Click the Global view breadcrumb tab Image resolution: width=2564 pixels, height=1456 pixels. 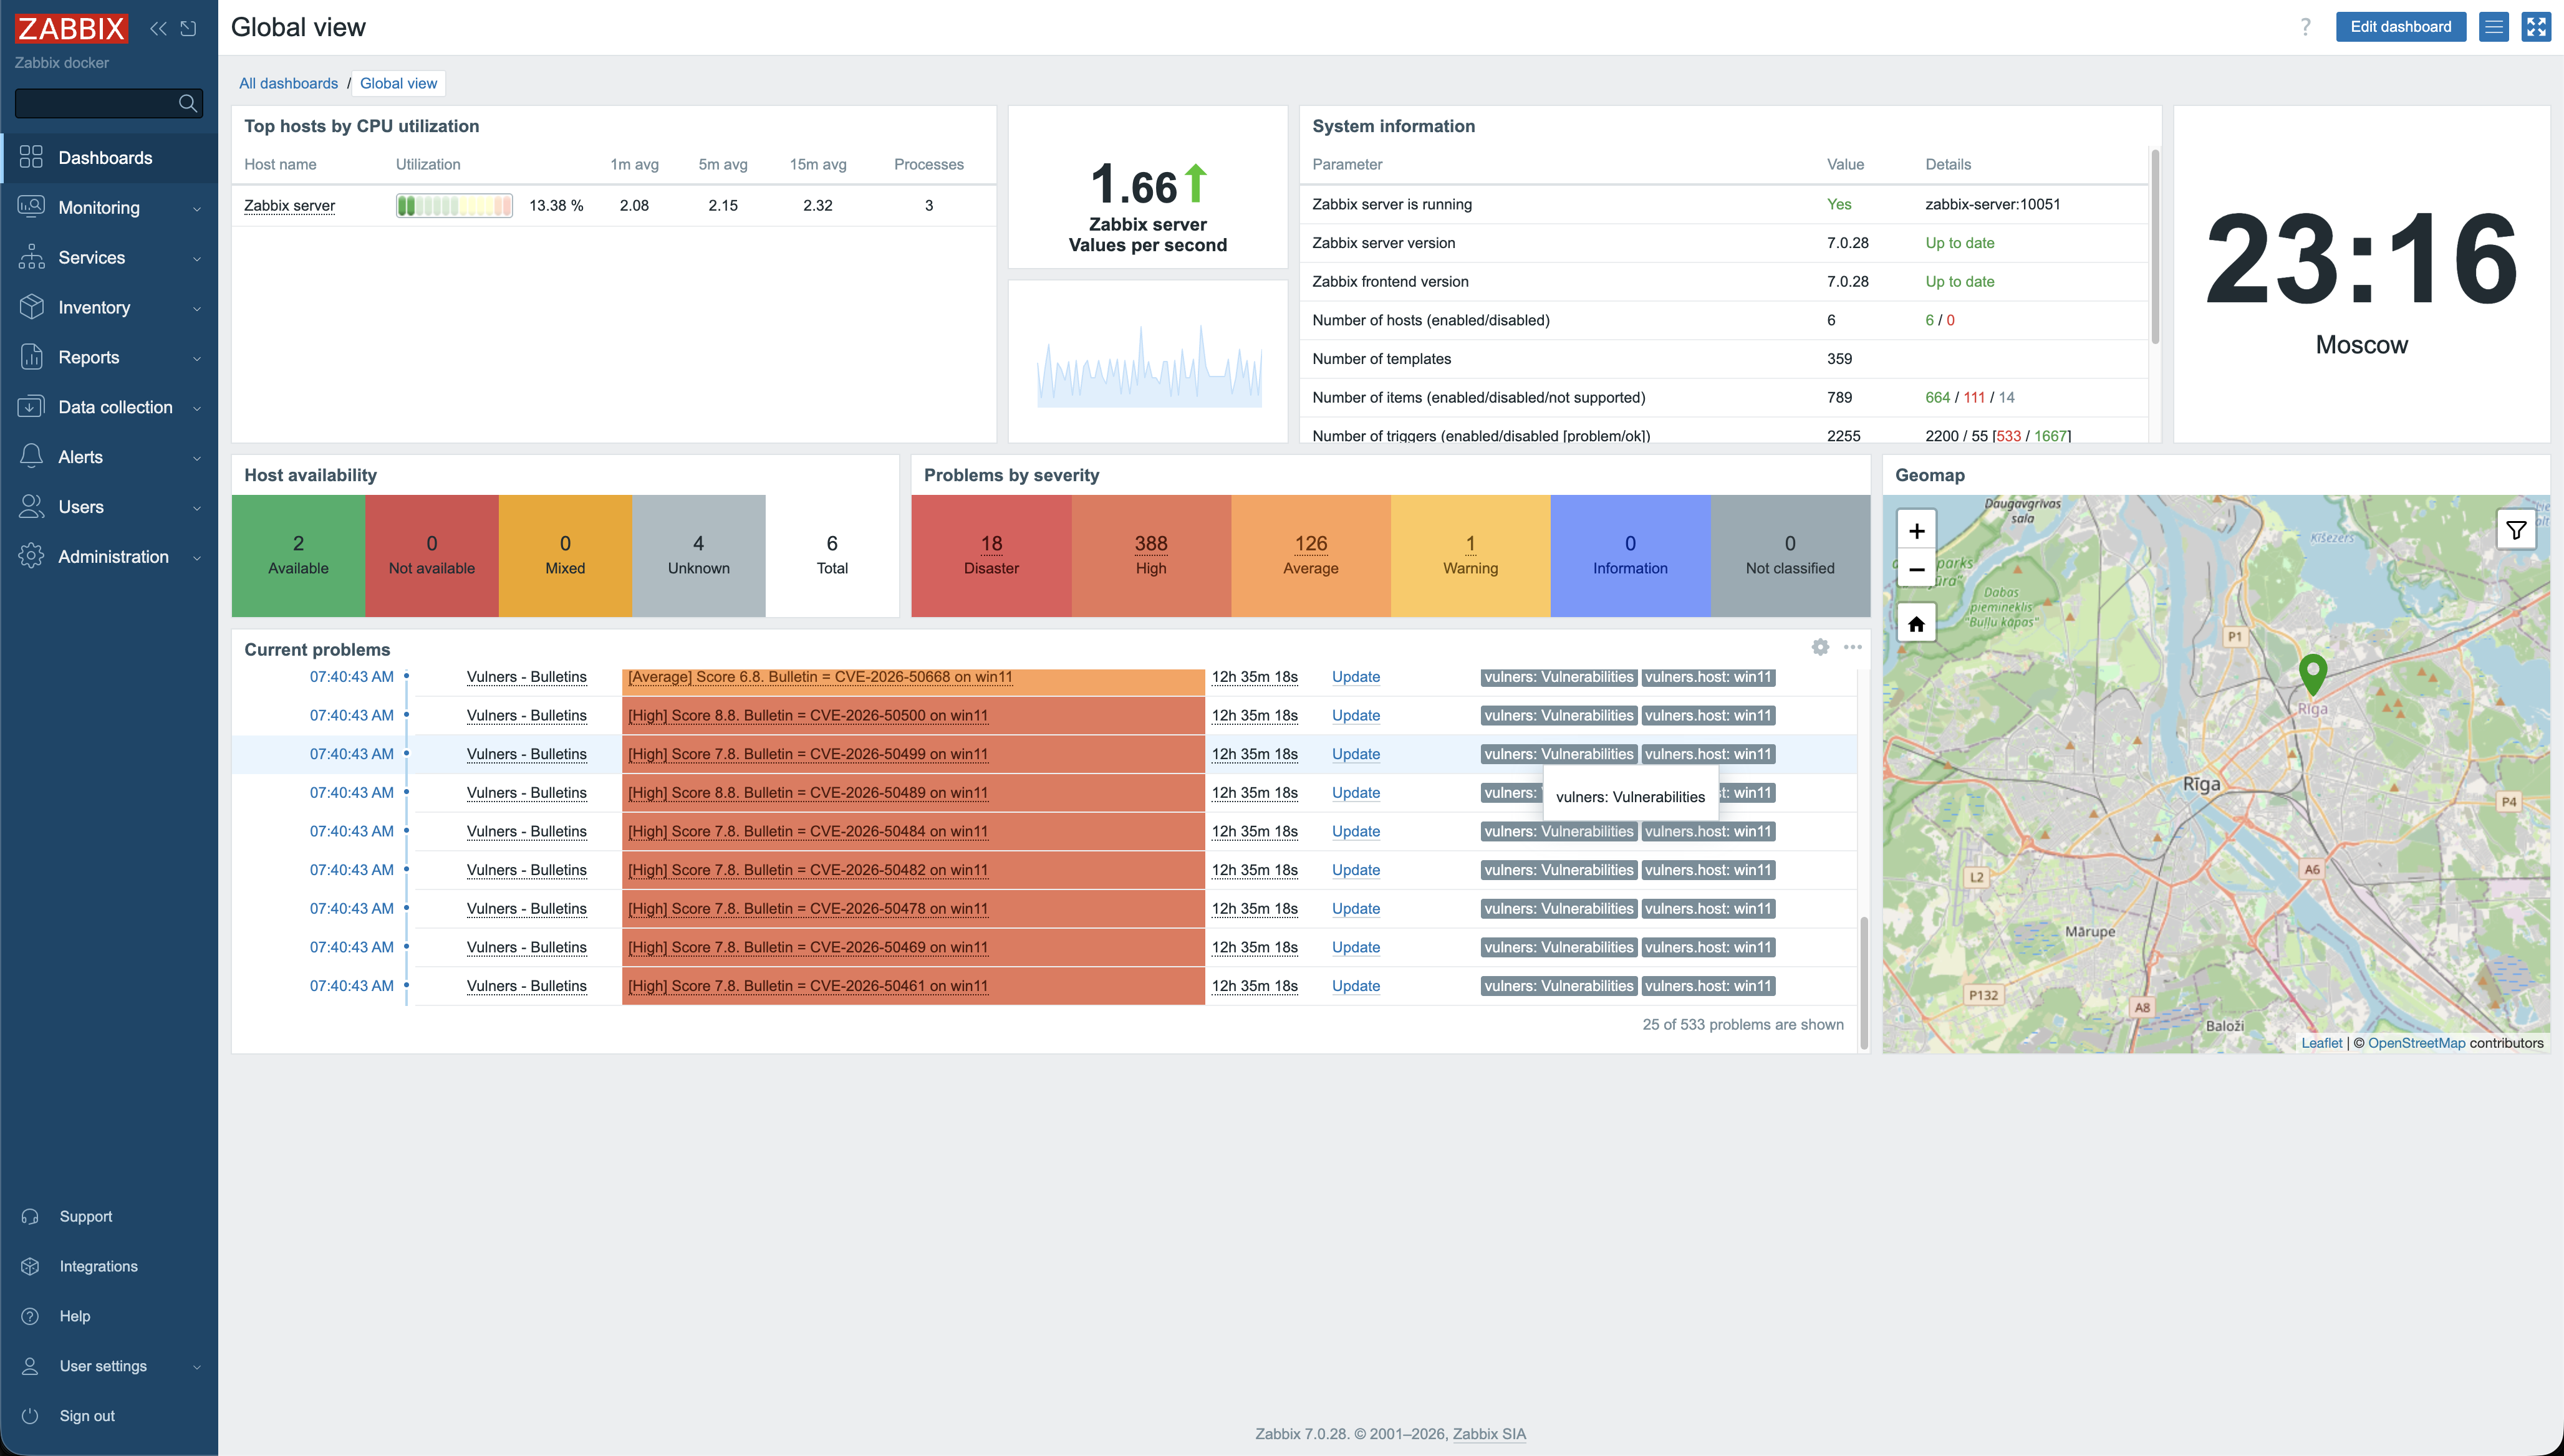(398, 84)
